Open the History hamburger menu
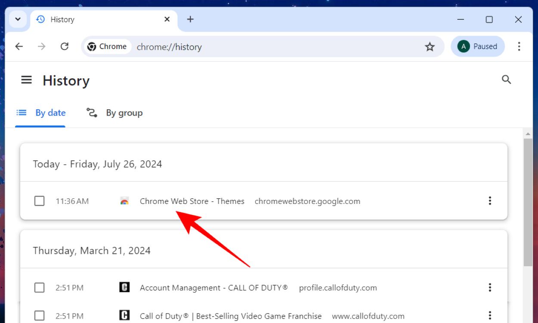Viewport: 538px width, 323px height. [26, 80]
